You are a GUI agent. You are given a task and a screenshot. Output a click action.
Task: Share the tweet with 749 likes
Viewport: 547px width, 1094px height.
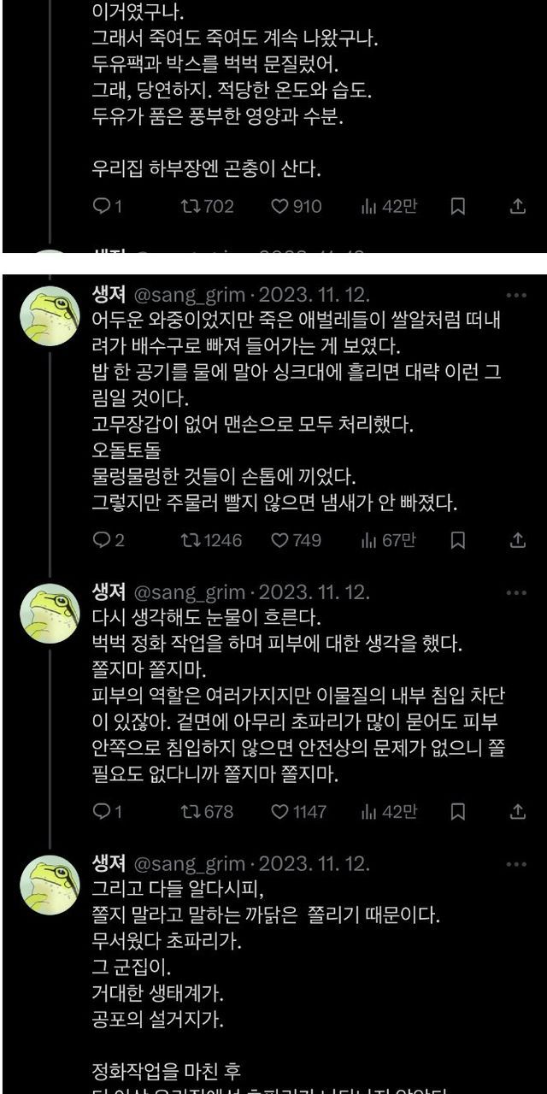(517, 540)
